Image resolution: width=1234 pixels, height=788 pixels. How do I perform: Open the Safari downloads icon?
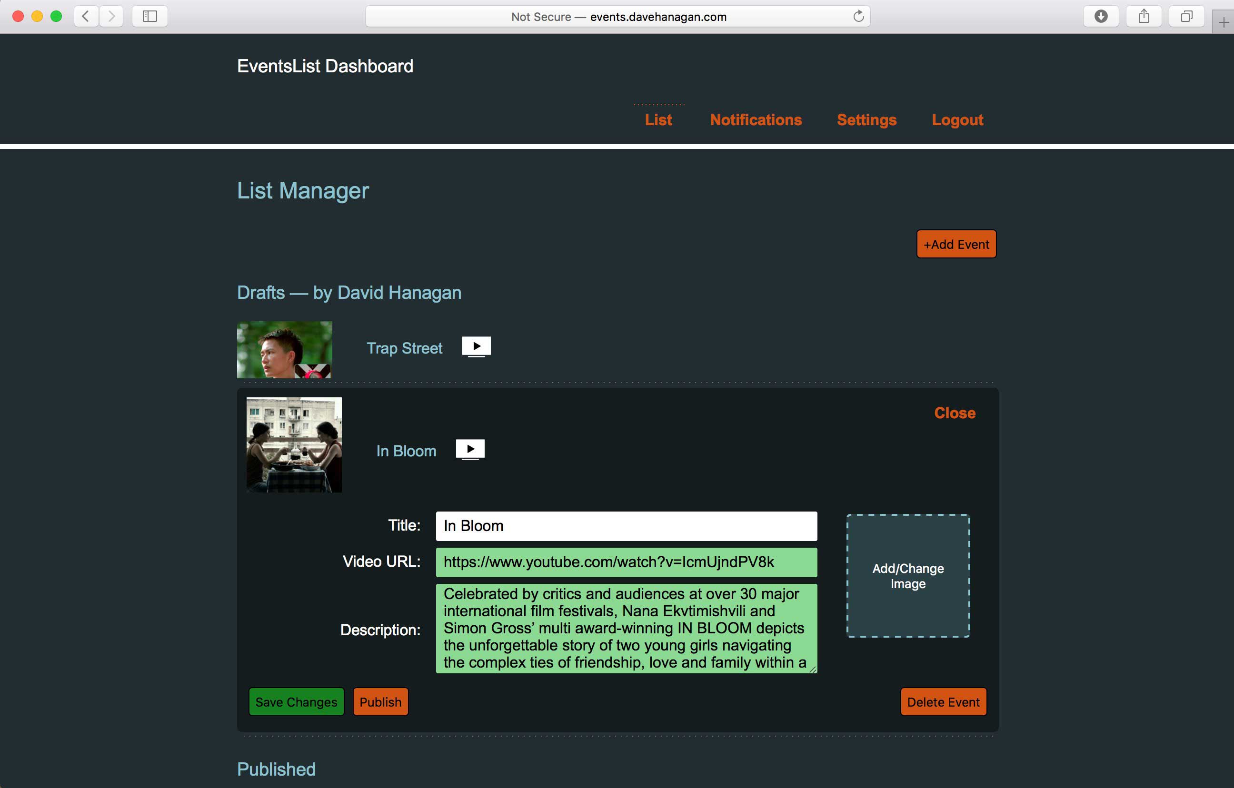coord(1101,16)
